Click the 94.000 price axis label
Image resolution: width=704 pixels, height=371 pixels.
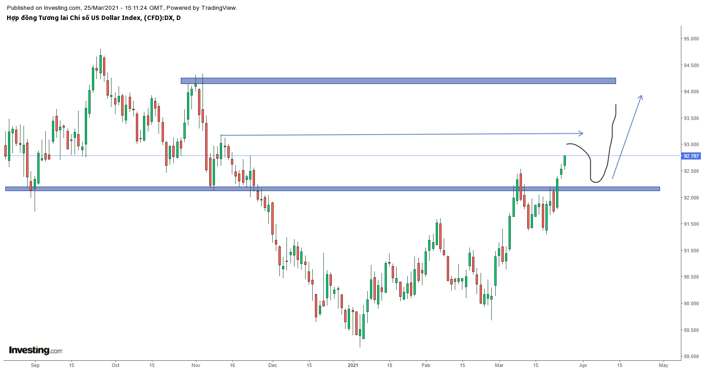(691, 92)
